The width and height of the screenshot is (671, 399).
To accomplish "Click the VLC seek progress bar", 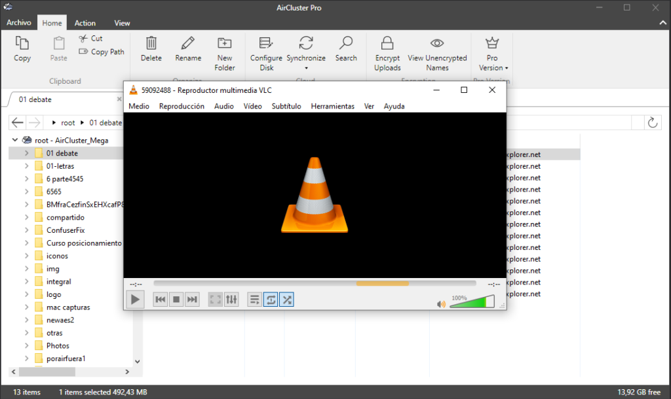I will coord(315,283).
